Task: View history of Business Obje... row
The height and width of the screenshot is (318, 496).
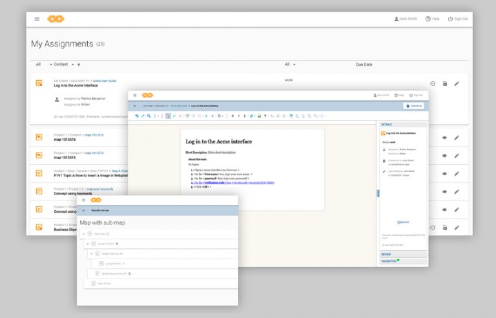Action: (433, 228)
